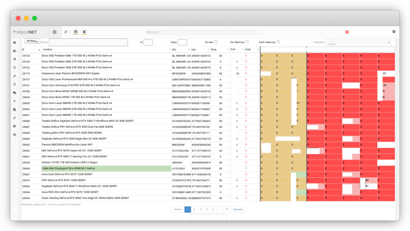
Task: Sort by the Disp. column header
Action: point(220,49)
